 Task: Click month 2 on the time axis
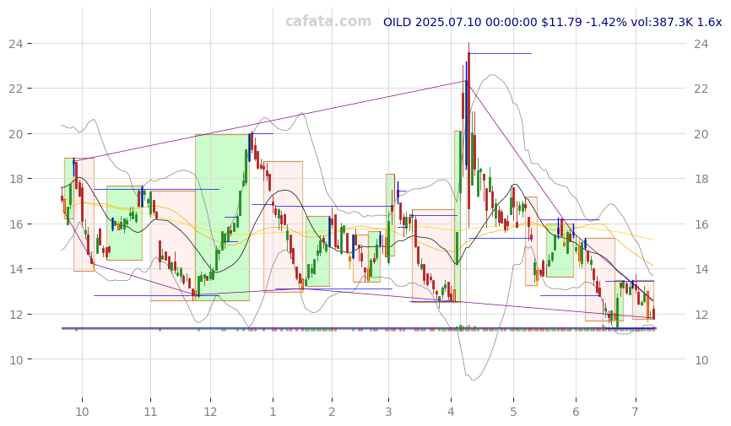point(332,412)
